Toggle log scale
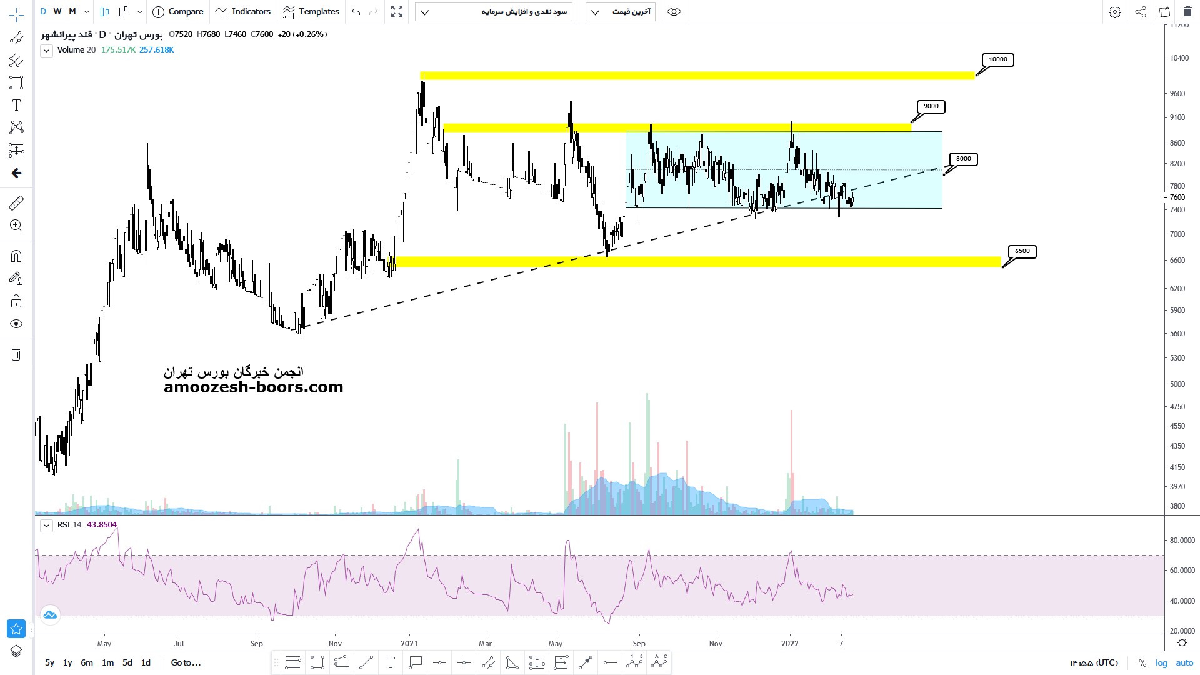1200x675 pixels. click(x=1161, y=663)
